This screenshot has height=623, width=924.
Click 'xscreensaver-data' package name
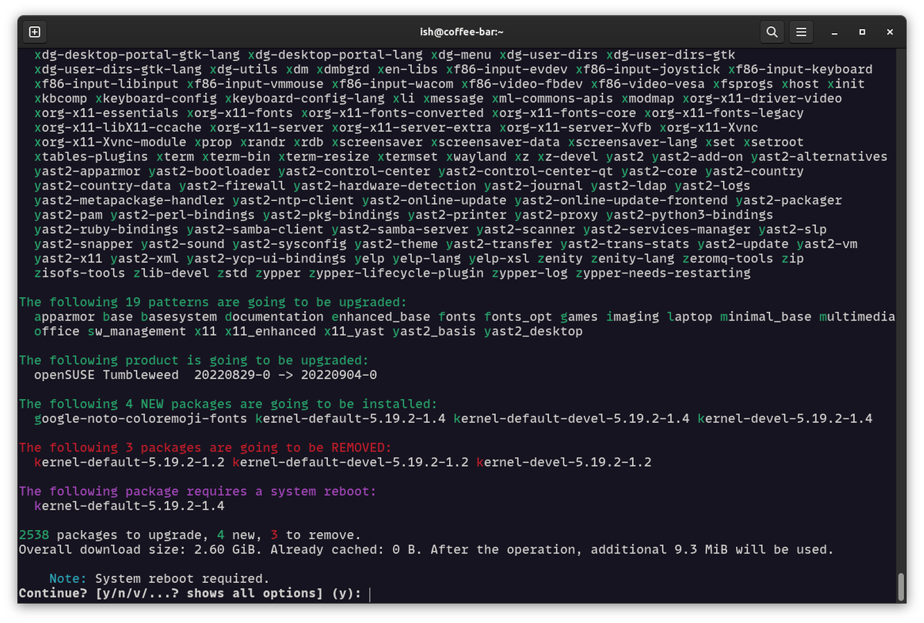[495, 142]
